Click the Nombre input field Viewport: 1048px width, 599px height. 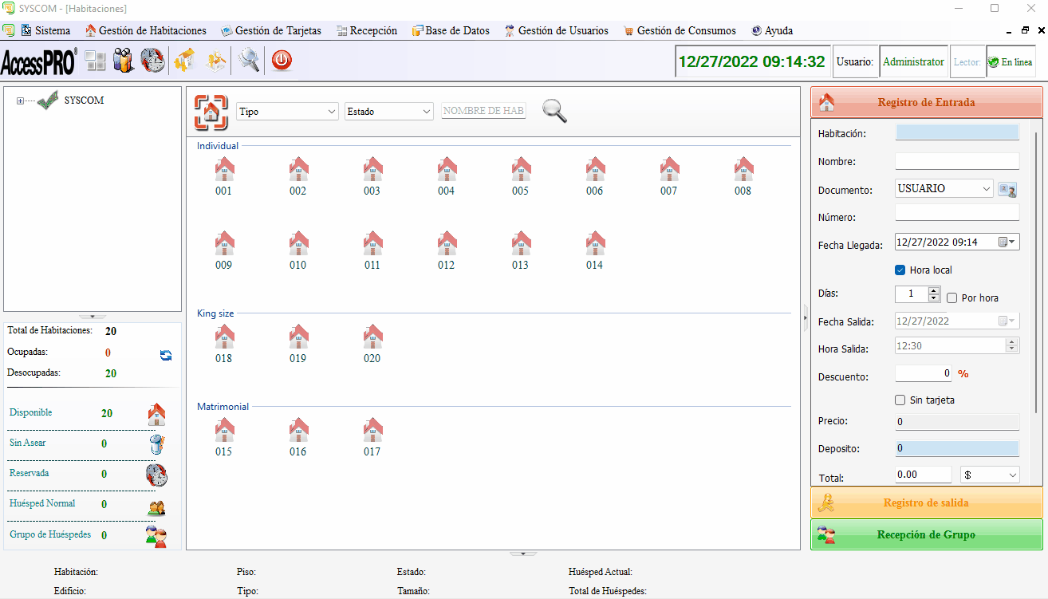(x=957, y=161)
